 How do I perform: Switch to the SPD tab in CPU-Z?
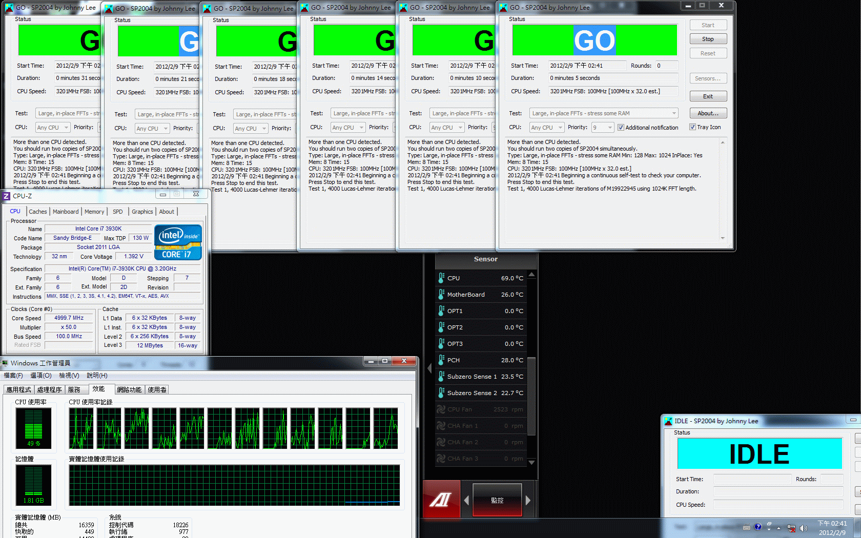pos(118,212)
